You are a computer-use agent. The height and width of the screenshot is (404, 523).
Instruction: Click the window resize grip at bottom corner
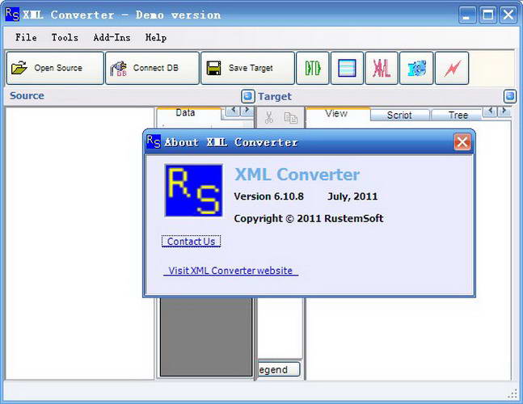coord(512,394)
